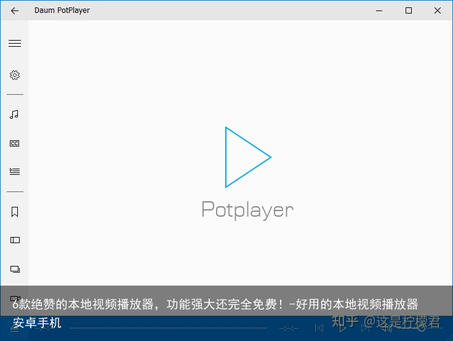The height and width of the screenshot is (341, 453).
Task: Toggle the side panel layout icon
Action: point(15,240)
